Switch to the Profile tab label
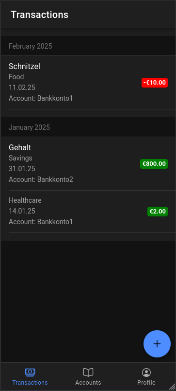This screenshot has height=391, width=176. 146,383
